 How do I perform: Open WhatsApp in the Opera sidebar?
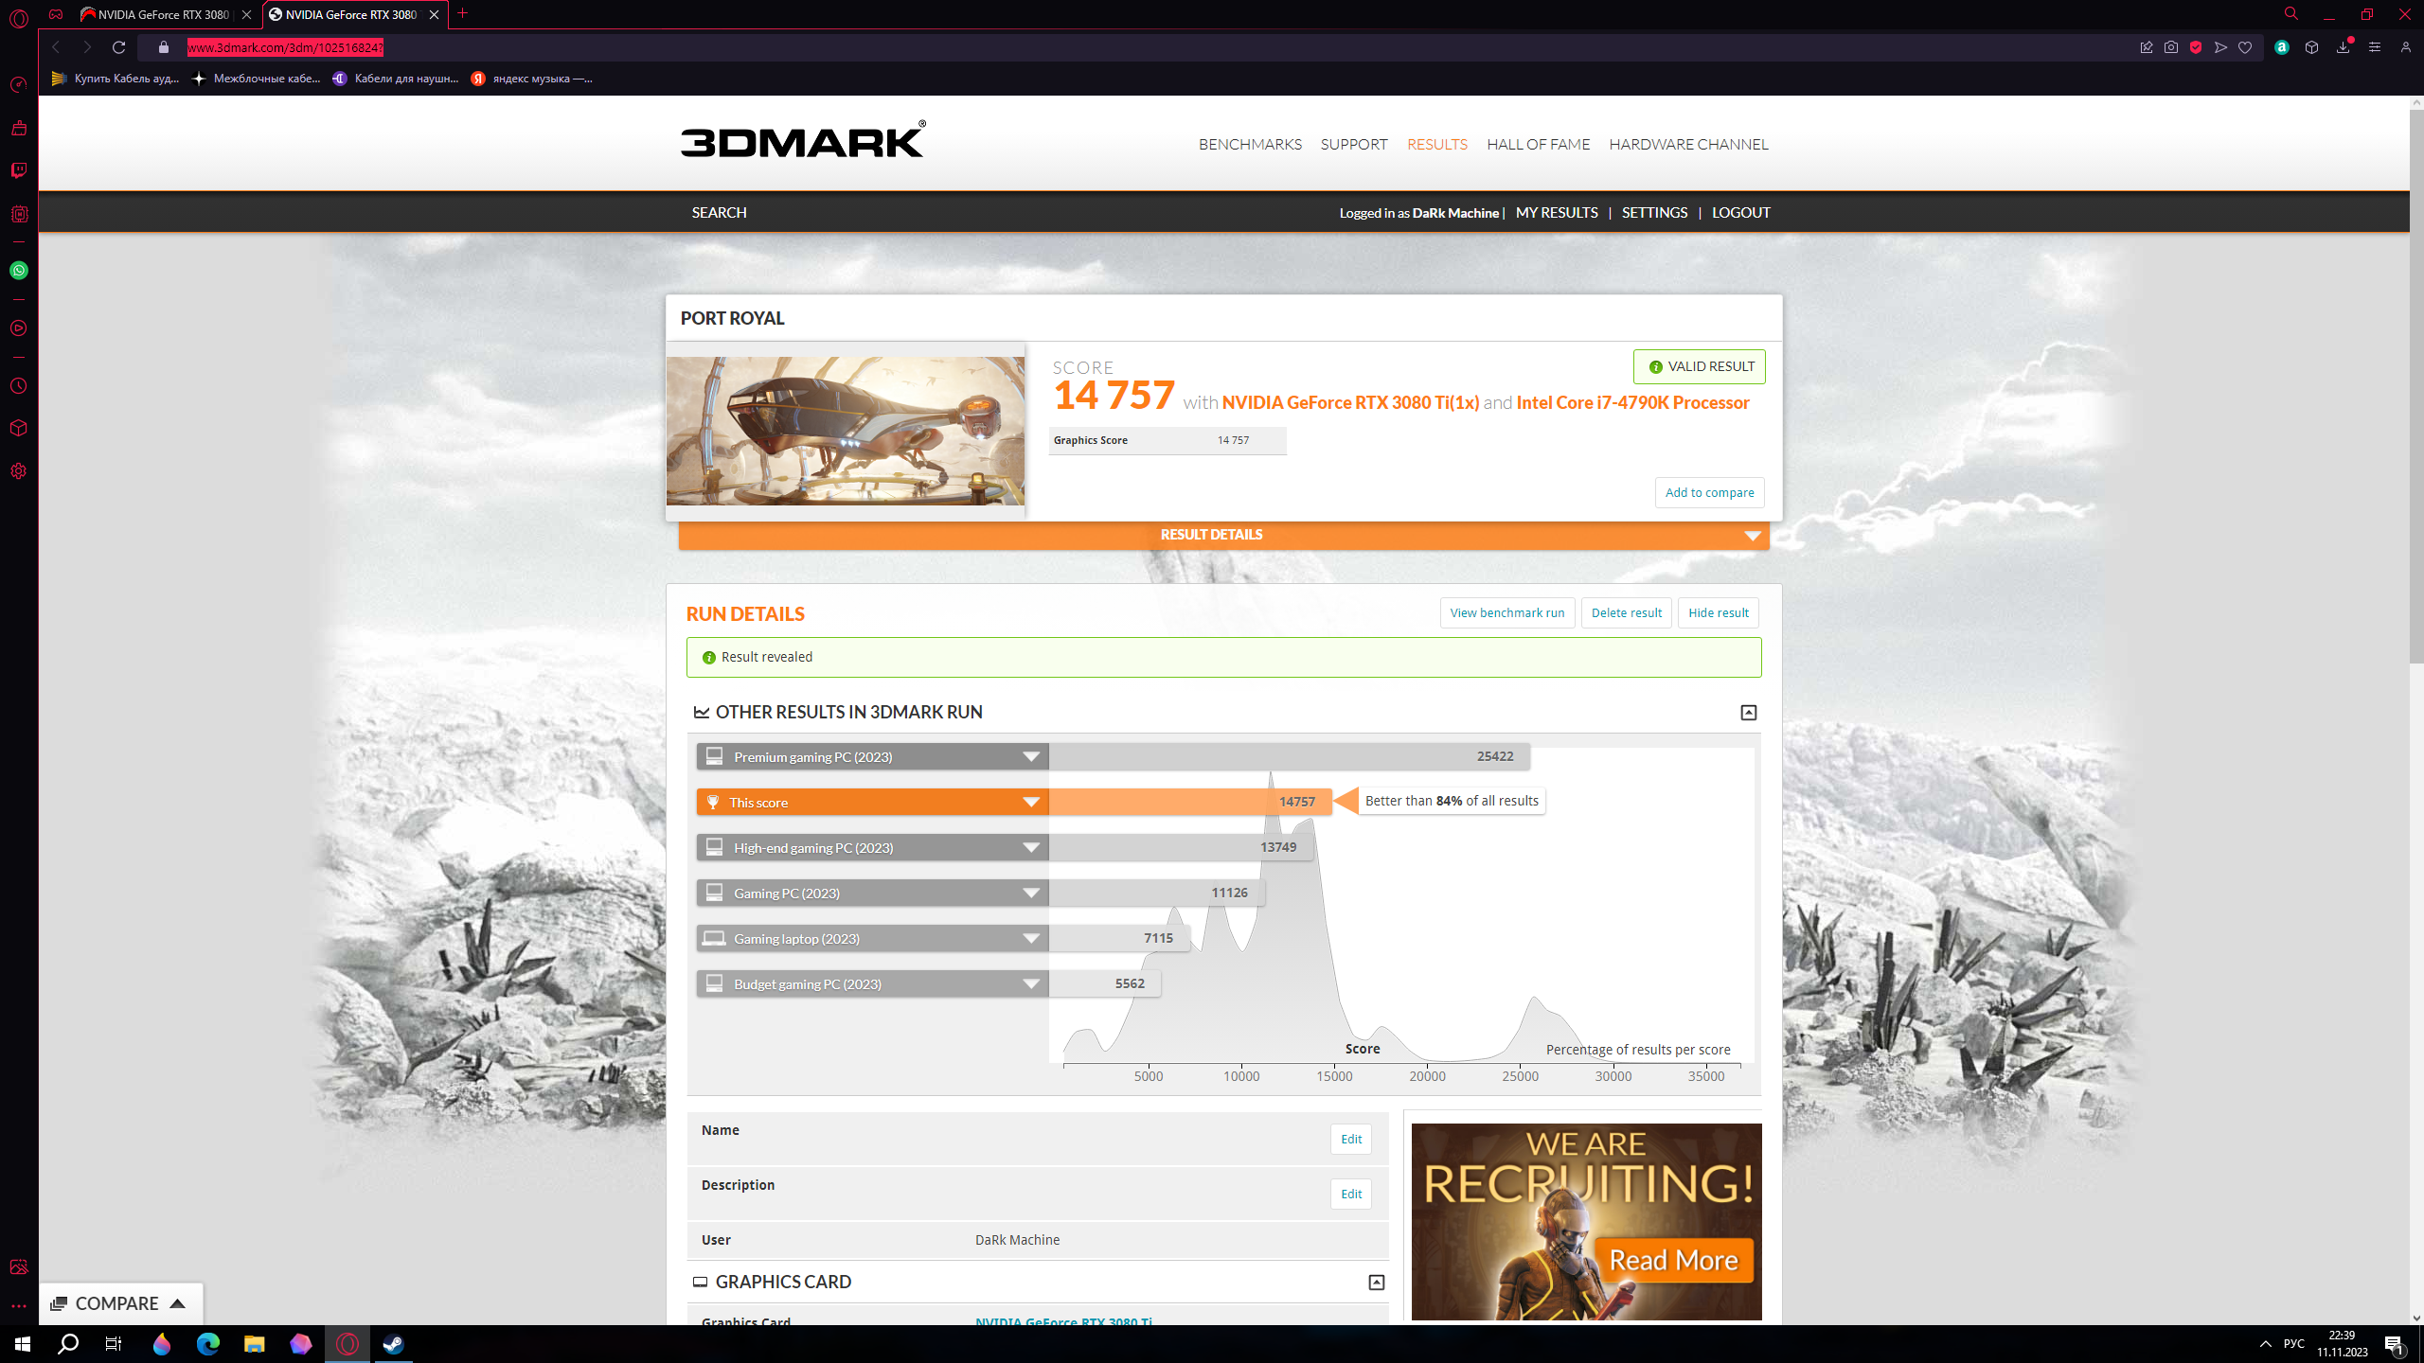pos(19,271)
